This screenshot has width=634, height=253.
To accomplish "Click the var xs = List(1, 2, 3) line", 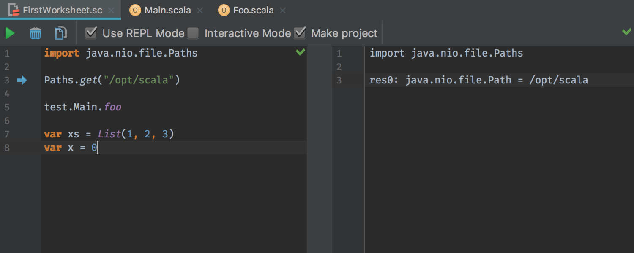I will pos(109,134).
